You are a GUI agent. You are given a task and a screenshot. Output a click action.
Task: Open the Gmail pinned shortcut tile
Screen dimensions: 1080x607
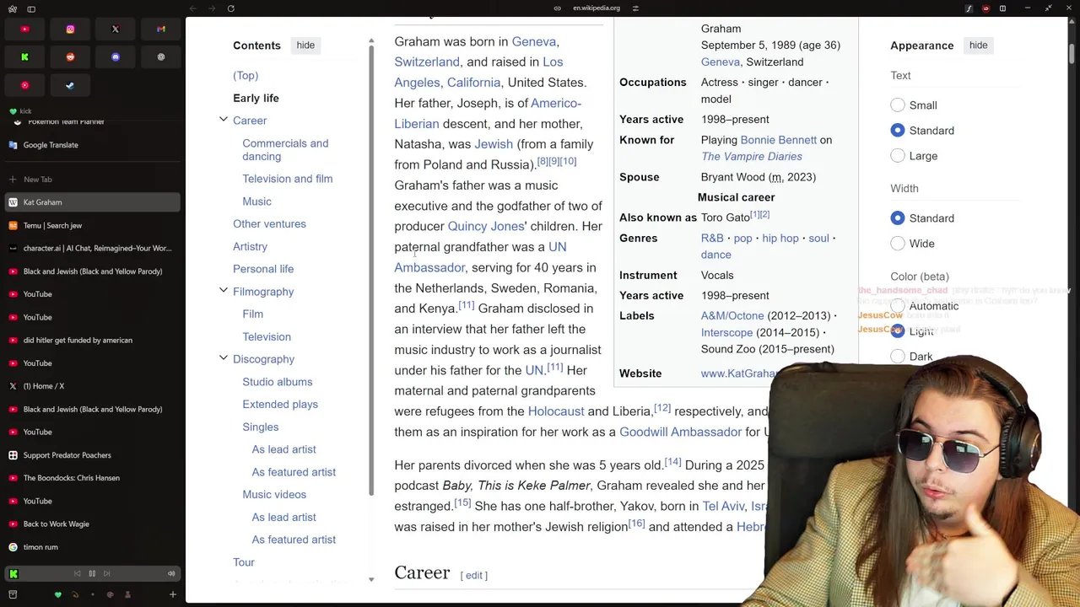[161, 30]
